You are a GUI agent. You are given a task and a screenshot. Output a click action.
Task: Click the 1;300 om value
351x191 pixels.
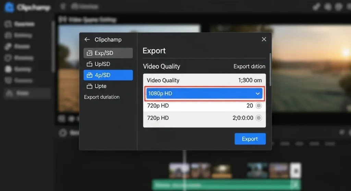(x=250, y=80)
